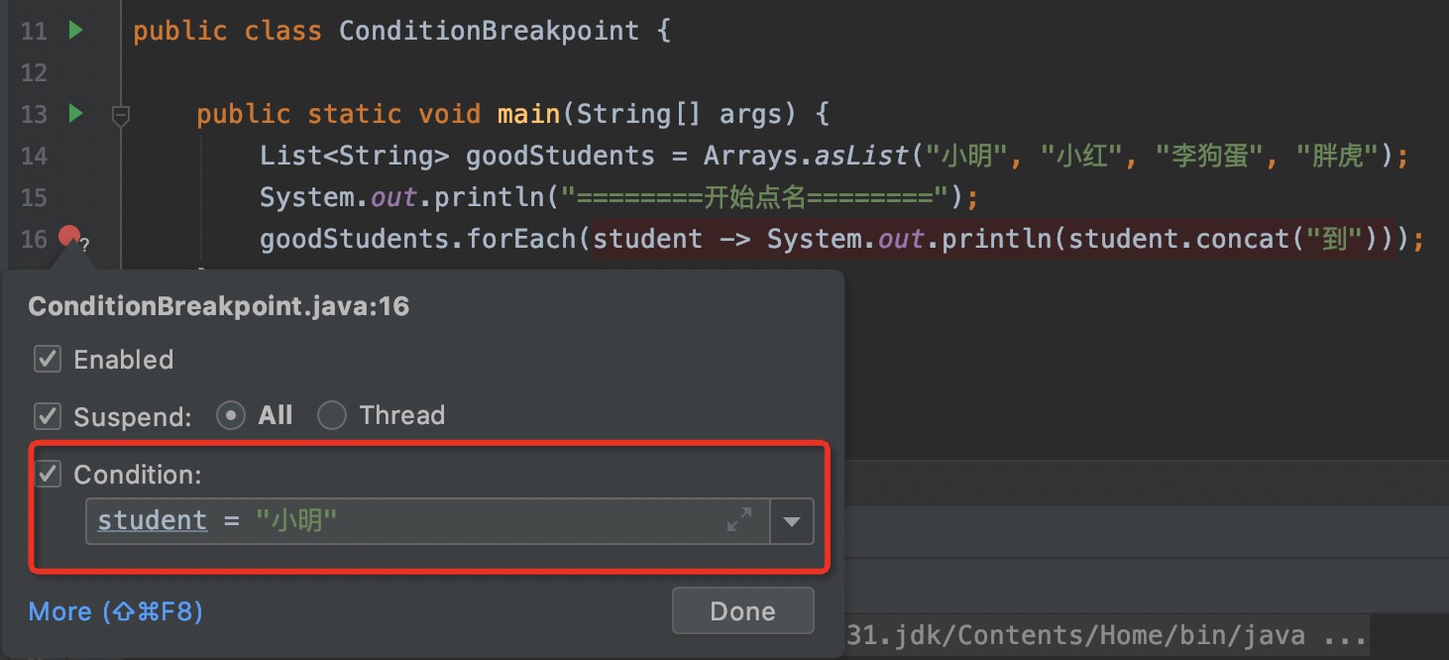Collapse the main method using the fold marker
The image size is (1449, 660).
coord(121,116)
